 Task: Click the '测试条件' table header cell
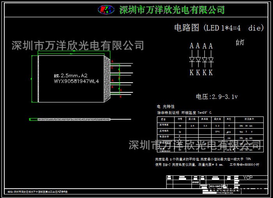(249, 119)
